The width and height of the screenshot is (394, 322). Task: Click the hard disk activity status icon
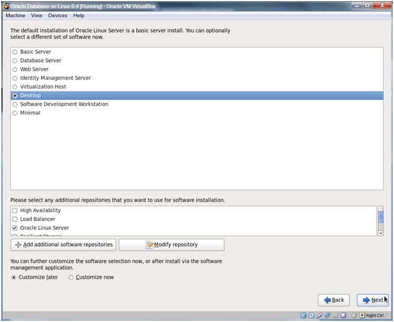(x=304, y=316)
